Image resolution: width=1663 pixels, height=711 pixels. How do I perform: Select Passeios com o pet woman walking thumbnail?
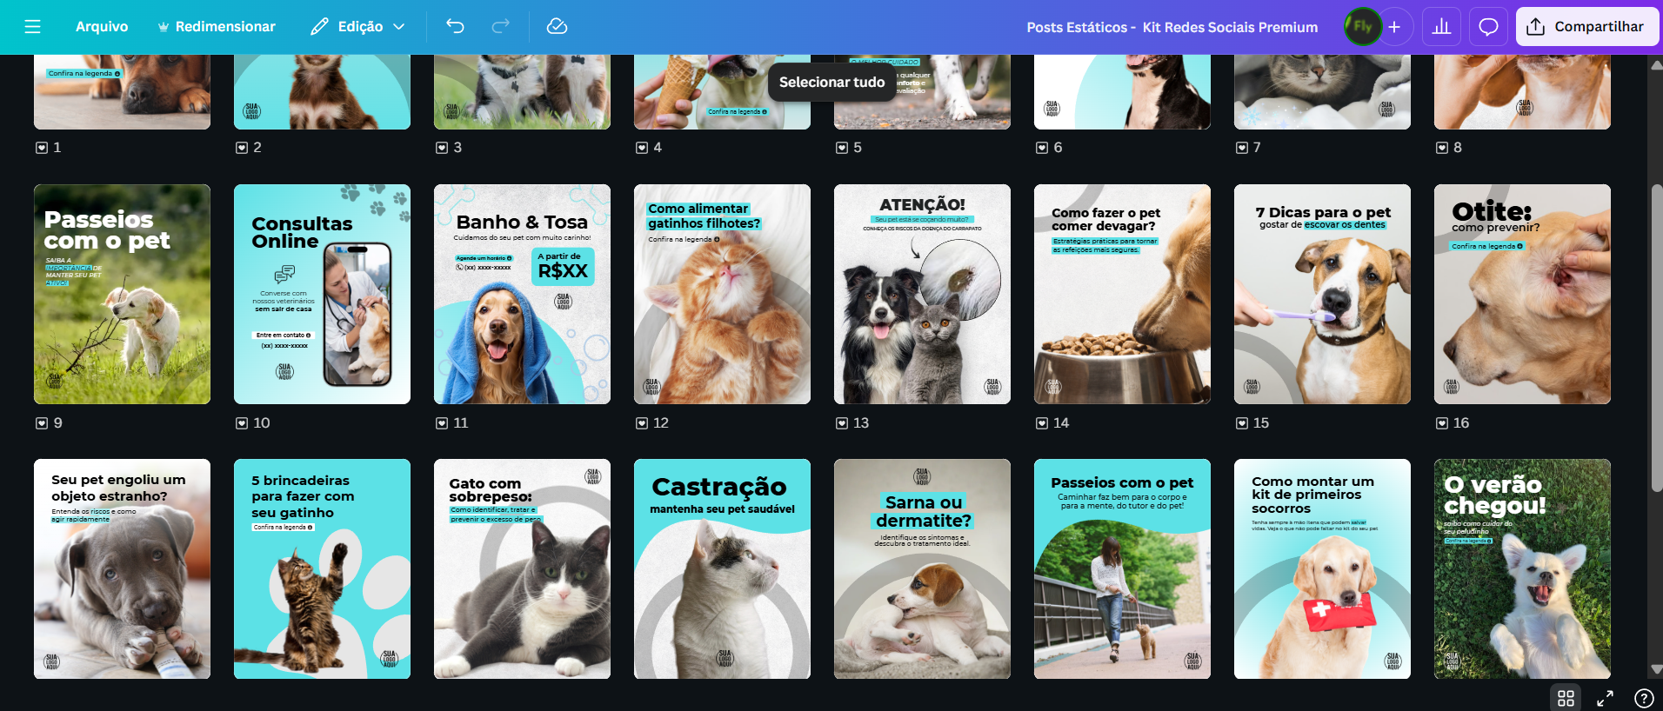point(1122,568)
